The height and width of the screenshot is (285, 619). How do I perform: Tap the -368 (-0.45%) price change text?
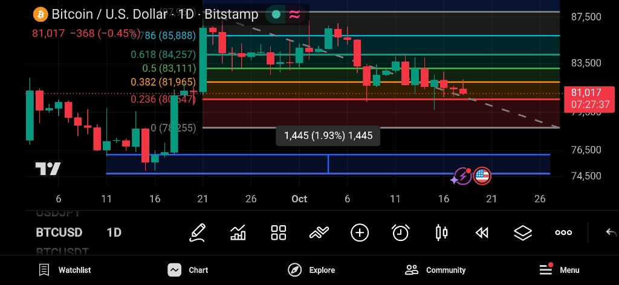point(105,33)
